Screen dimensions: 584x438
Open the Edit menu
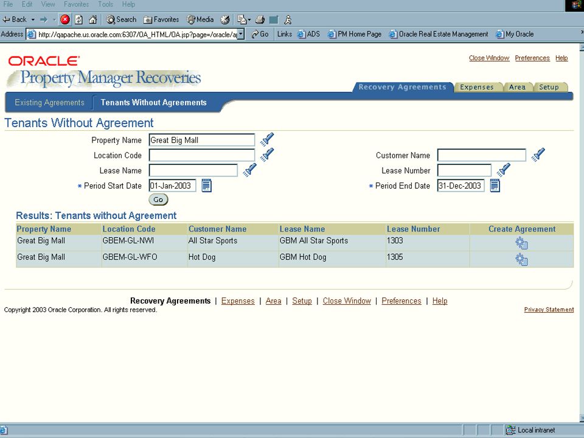(27, 4)
